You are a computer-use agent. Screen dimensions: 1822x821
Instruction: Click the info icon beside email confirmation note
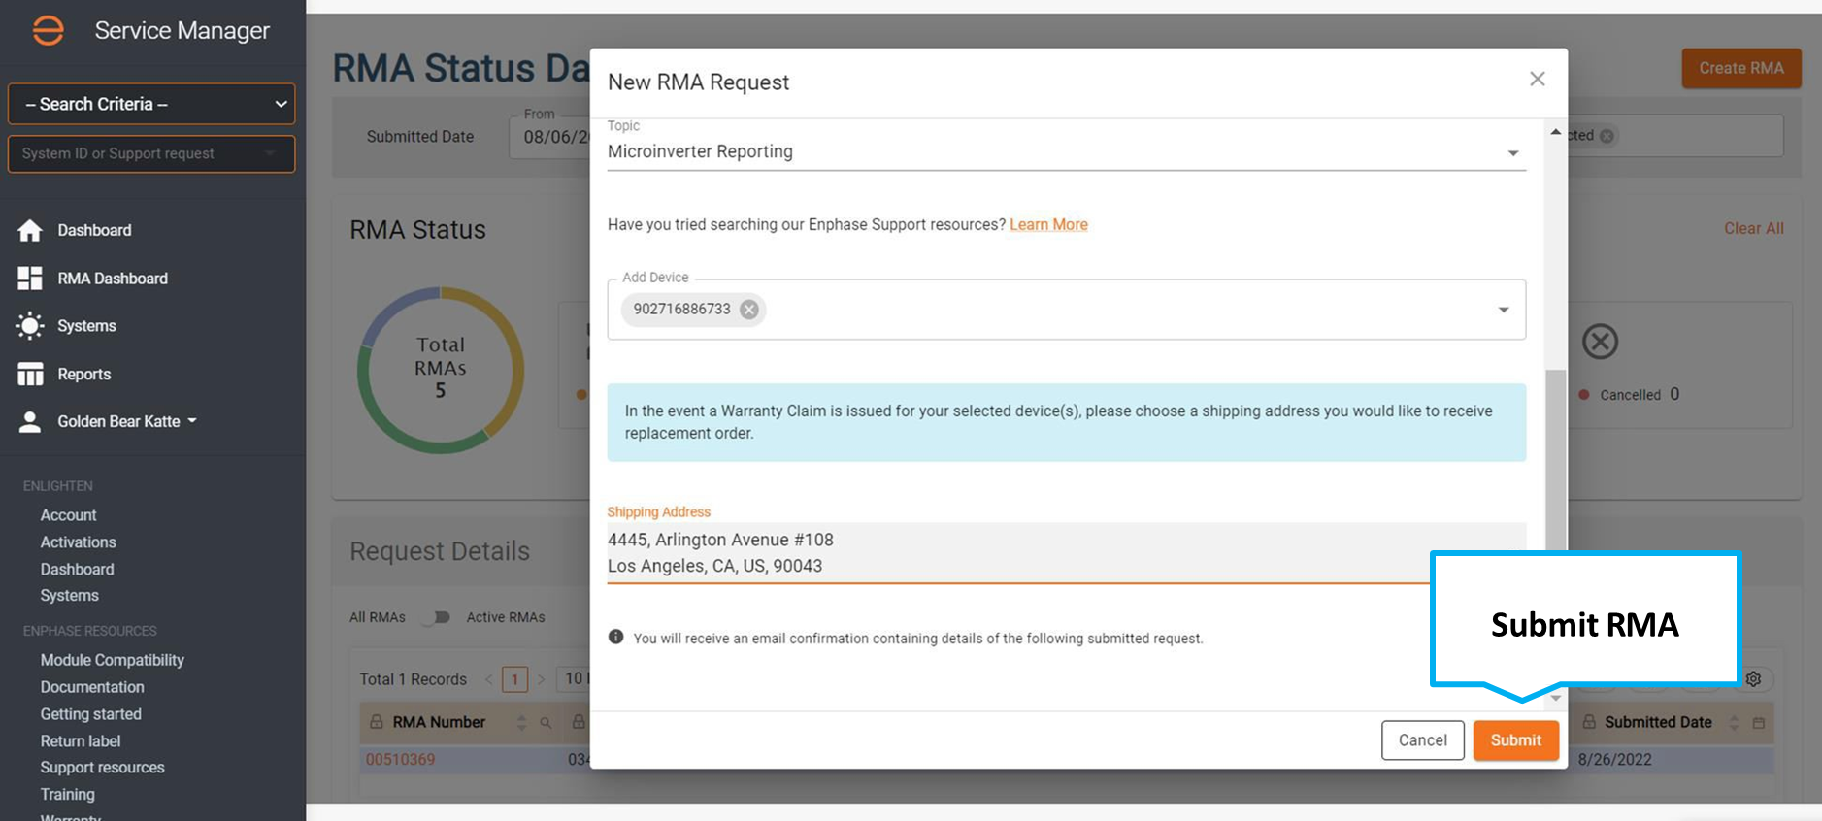(x=615, y=638)
